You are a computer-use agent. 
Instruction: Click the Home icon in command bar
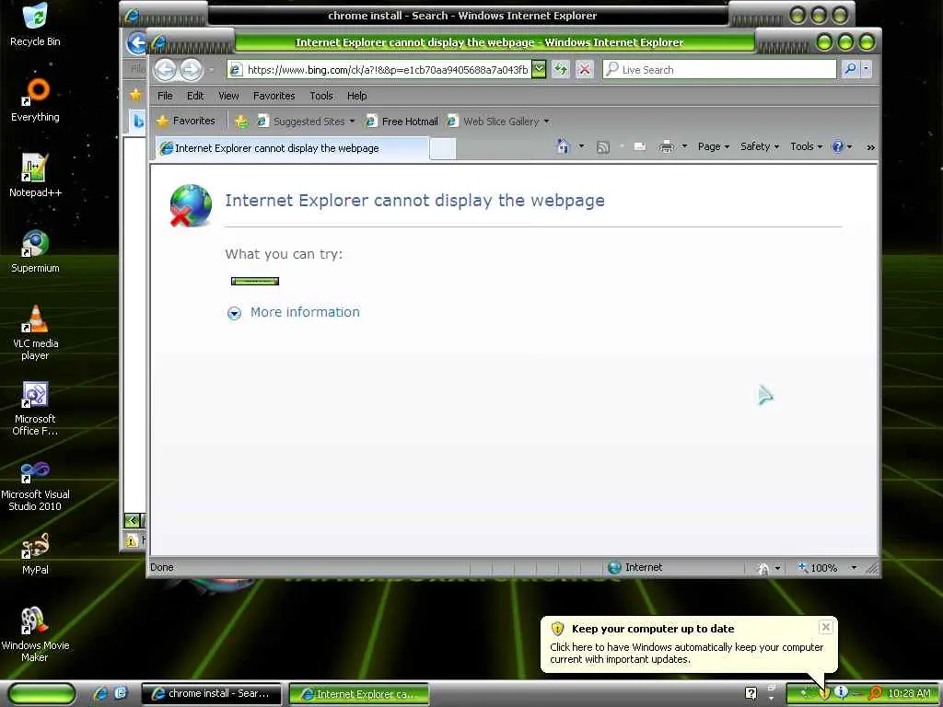click(563, 146)
